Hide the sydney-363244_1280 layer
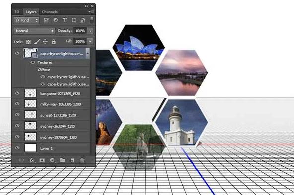The height and width of the screenshot is (195, 294). pos(17,126)
